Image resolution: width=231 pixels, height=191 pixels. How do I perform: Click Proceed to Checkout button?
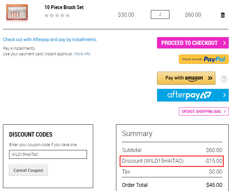click(x=193, y=43)
